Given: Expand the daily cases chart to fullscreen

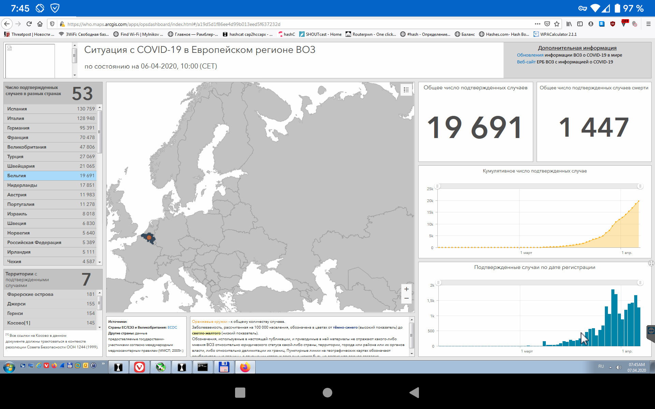Looking at the screenshot, I should [651, 263].
